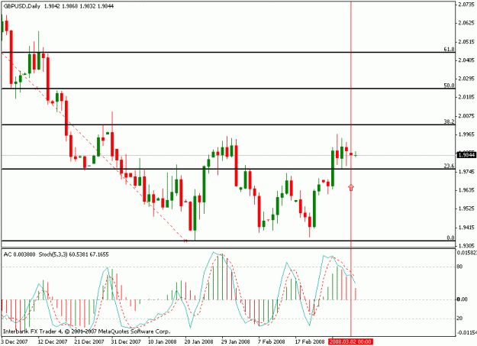Click the 1.9745 price axis label
Image resolution: width=477 pixels, height=346 pixels.
pos(466,172)
